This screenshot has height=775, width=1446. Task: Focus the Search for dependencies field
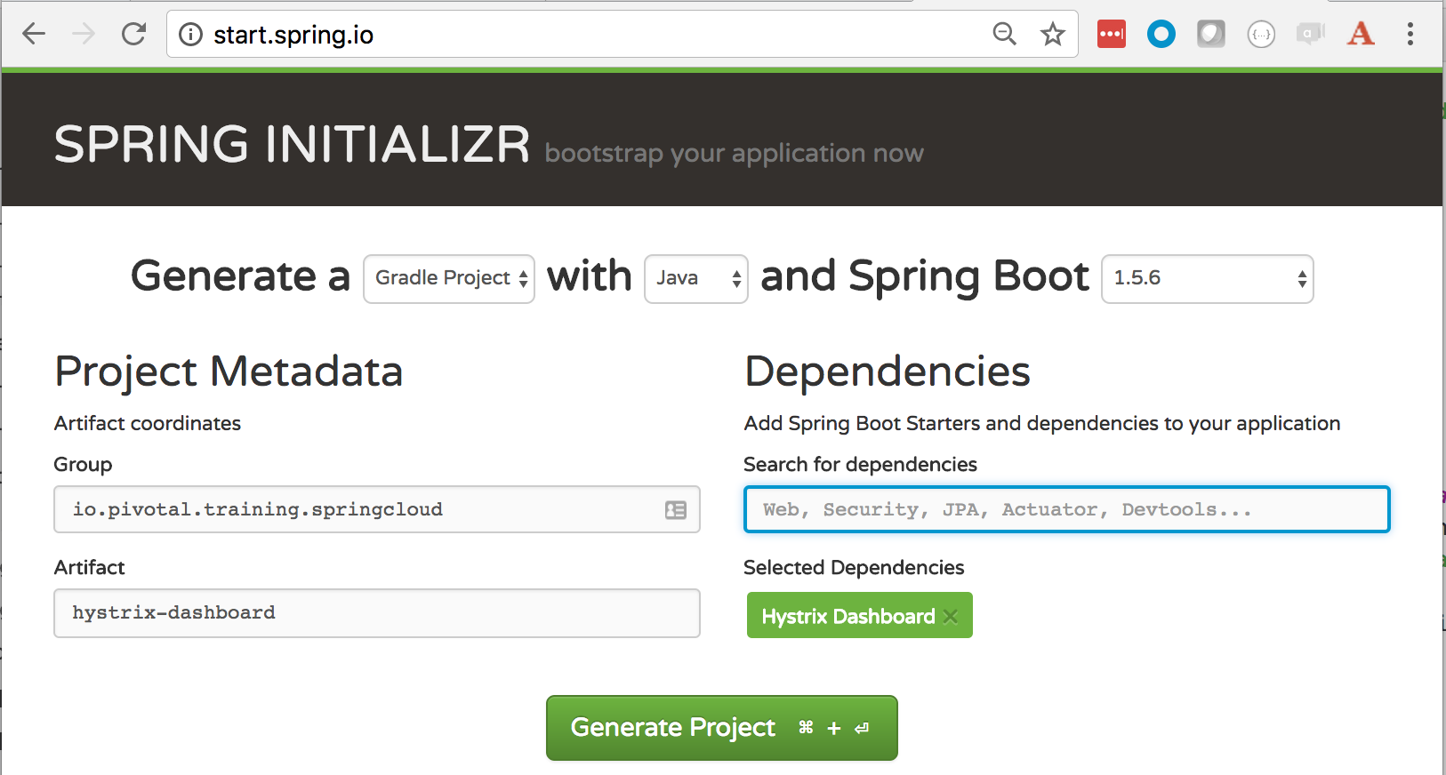point(1067,509)
